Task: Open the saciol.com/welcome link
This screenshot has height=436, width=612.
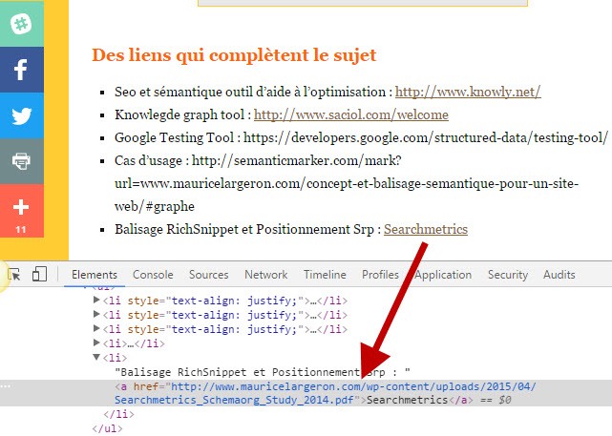Action: [x=351, y=114]
